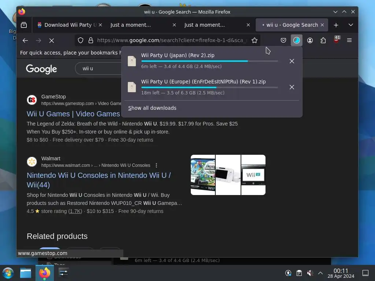Click the Wii U logo screen thumbnail
This screenshot has width=375, height=281.
pos(253,175)
